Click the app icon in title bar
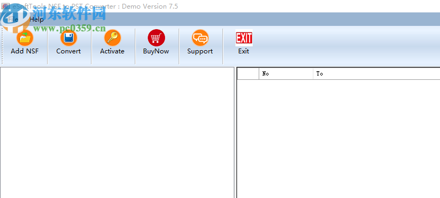 5,6
